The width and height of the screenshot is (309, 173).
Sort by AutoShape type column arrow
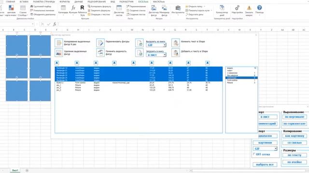pyautogui.click(x=77, y=63)
